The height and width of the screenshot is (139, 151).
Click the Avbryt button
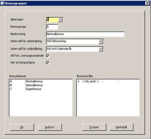click(50, 127)
